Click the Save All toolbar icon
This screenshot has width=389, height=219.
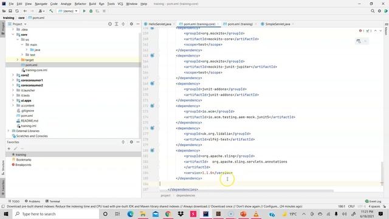[x=10, y=11]
